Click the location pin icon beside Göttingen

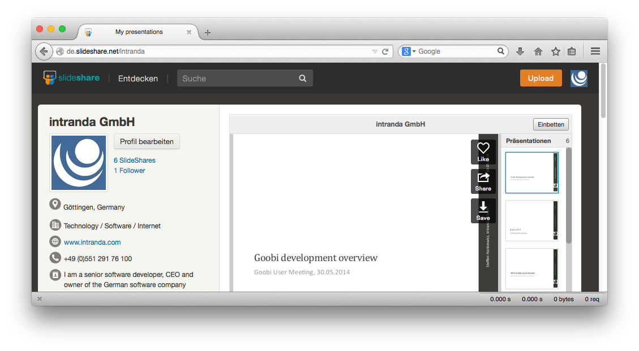tap(55, 205)
